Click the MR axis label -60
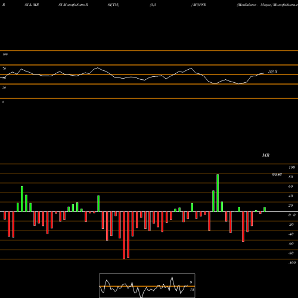The width and height of the screenshot is (298, 298). (x=291, y=244)
